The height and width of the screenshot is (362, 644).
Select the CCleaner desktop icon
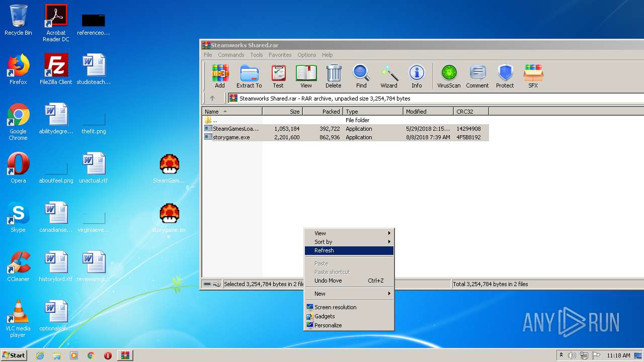pyautogui.click(x=18, y=266)
